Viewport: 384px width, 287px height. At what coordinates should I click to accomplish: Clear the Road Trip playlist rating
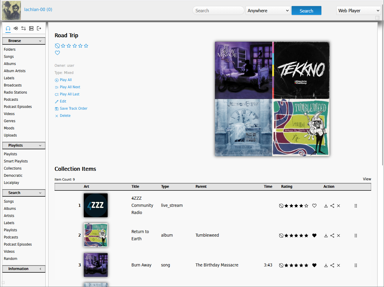click(x=57, y=46)
